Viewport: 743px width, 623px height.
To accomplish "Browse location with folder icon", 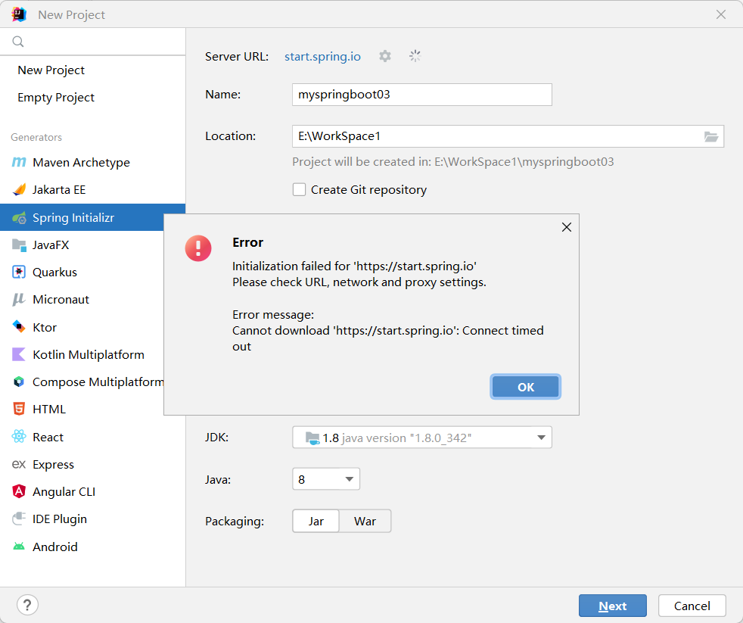I will tap(710, 136).
